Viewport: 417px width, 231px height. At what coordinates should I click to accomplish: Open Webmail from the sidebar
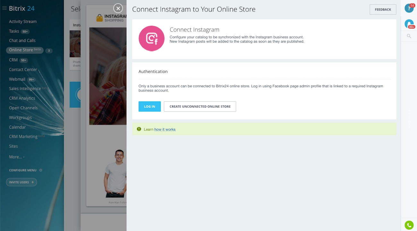(x=17, y=79)
